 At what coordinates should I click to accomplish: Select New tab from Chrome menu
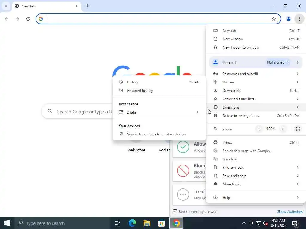[x=256, y=31]
